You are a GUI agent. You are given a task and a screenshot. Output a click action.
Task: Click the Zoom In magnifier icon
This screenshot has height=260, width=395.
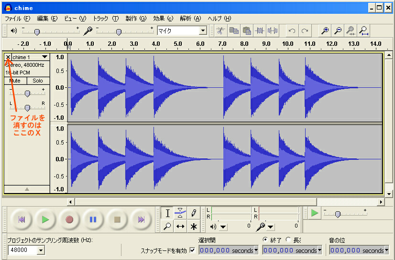pyautogui.click(x=325, y=31)
